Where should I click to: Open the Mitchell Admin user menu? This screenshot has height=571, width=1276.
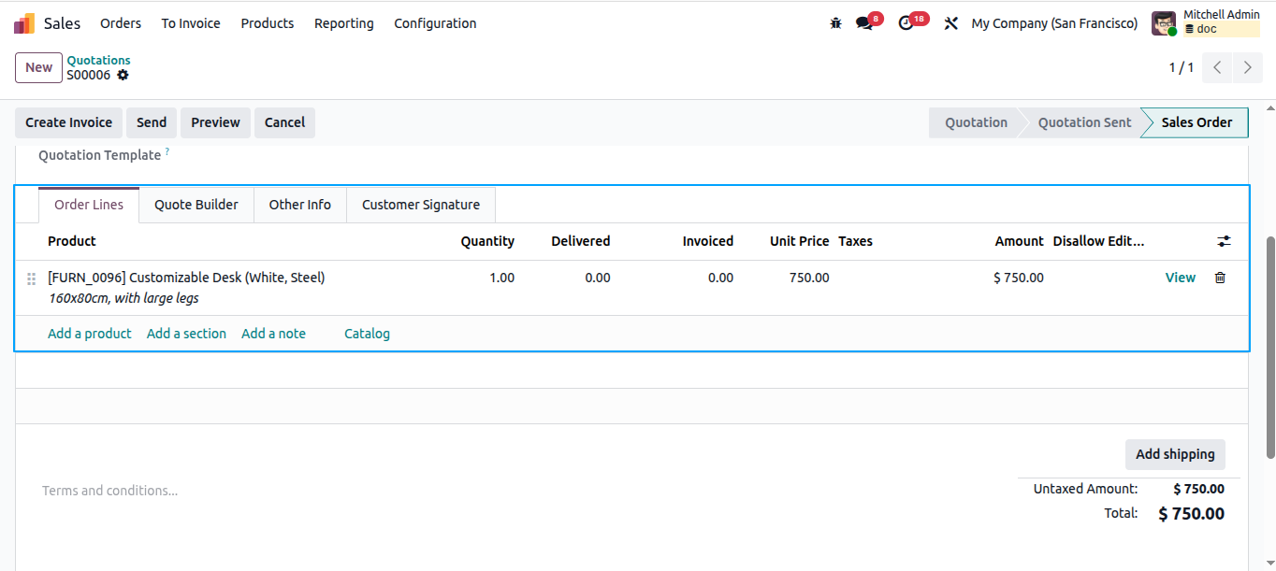coord(1207,23)
